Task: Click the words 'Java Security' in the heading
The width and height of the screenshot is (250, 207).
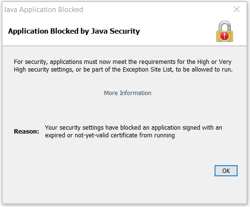Action: (x=115, y=31)
